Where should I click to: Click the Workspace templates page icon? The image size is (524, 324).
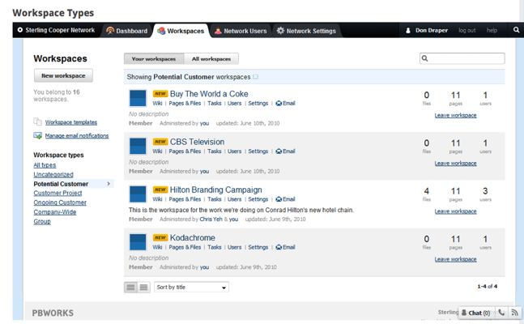click(x=37, y=122)
